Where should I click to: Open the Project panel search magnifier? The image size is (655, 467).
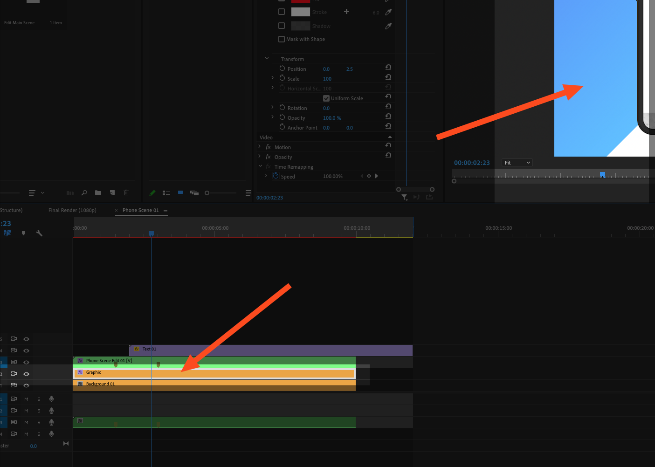[84, 192]
